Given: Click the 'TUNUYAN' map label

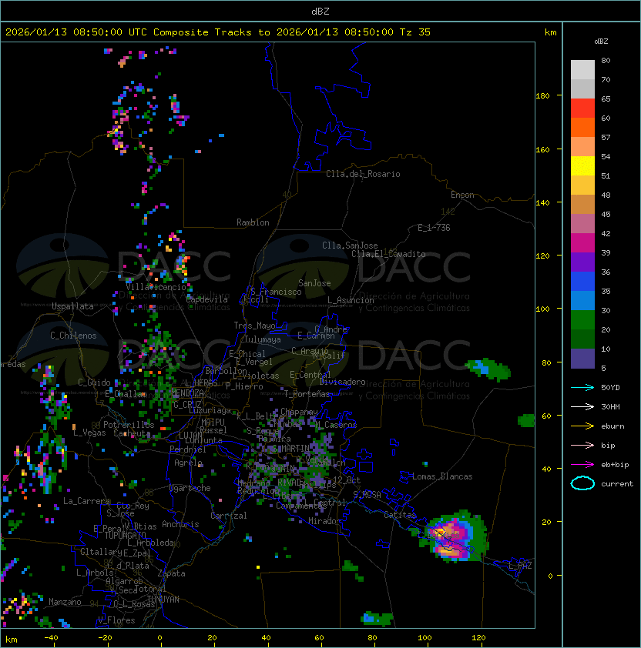Looking at the screenshot, I should pos(163,600).
